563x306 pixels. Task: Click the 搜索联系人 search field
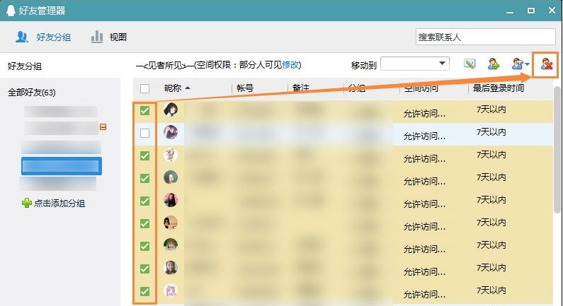(485, 37)
